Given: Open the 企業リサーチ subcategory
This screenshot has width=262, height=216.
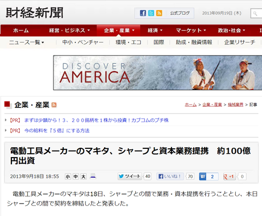Looking at the screenshot, I should pyautogui.click(x=240, y=43).
